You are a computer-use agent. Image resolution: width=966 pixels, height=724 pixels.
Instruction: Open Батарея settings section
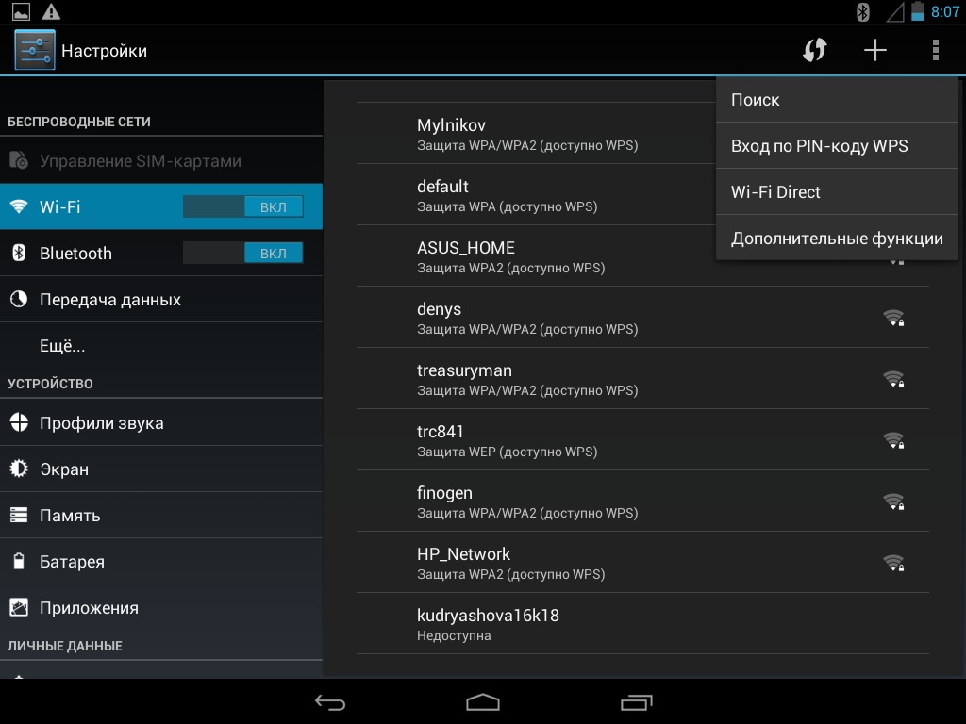pyautogui.click(x=72, y=562)
